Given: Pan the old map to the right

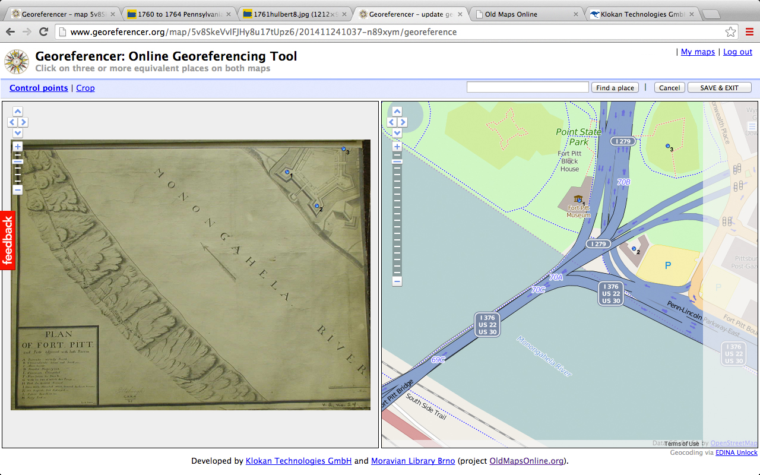Looking at the screenshot, I should coord(24,122).
